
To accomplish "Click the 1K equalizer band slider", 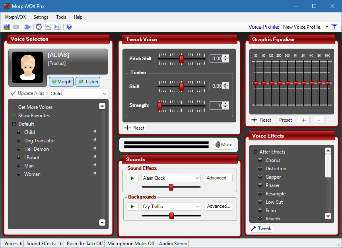I will [295, 83].
